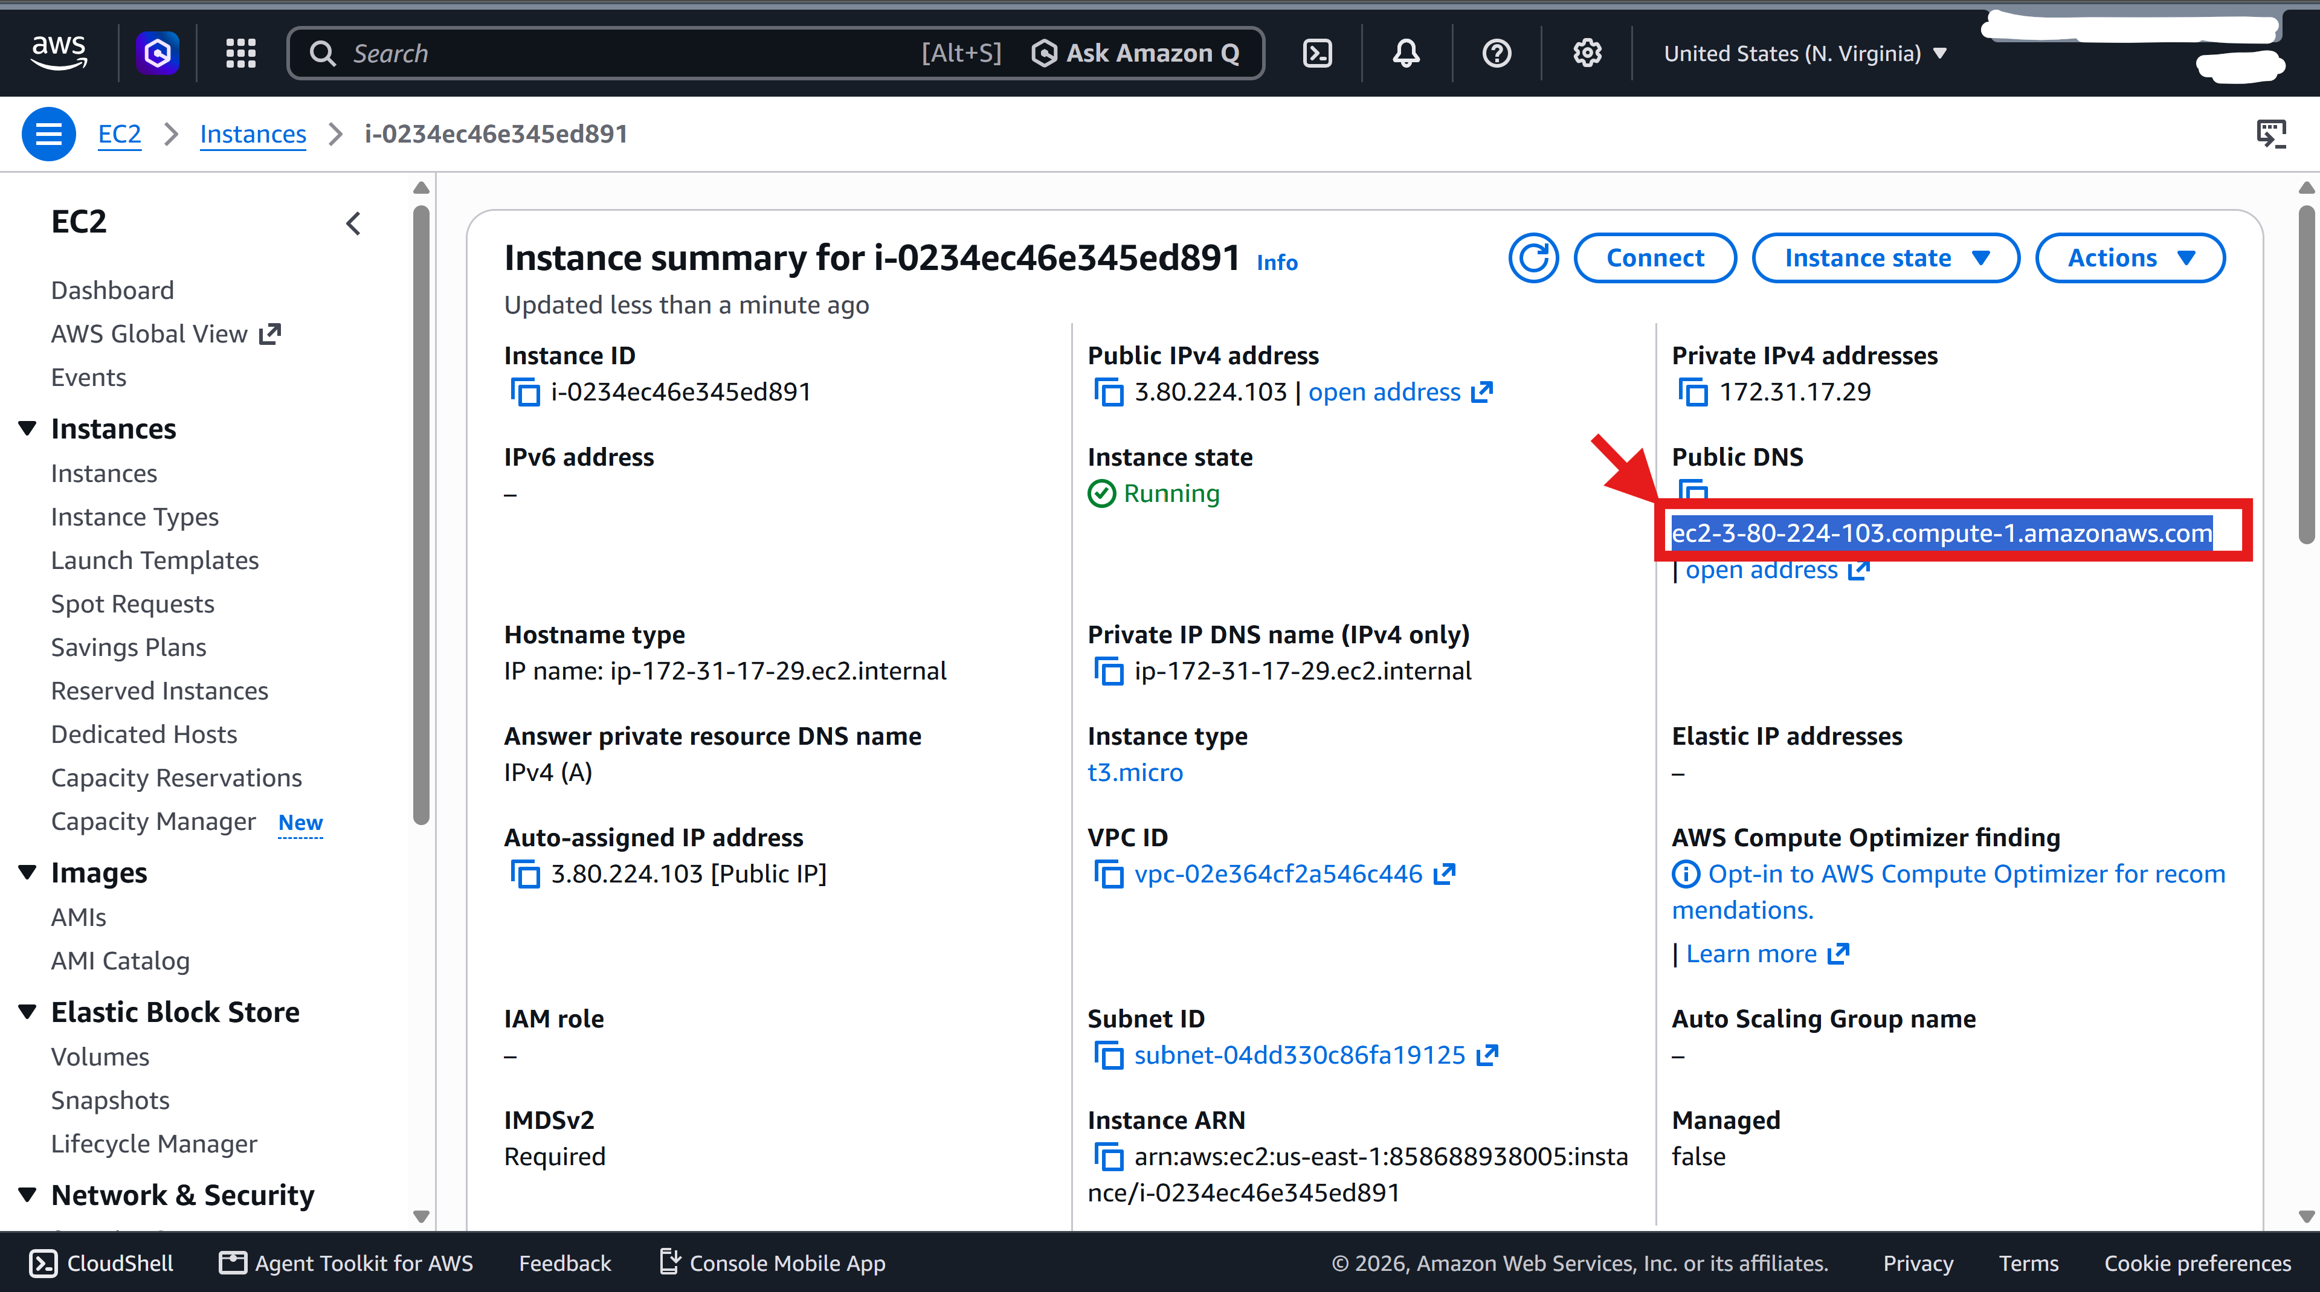Open the notifications bell
Screen dimensions: 2320x1292
(x=1406, y=53)
